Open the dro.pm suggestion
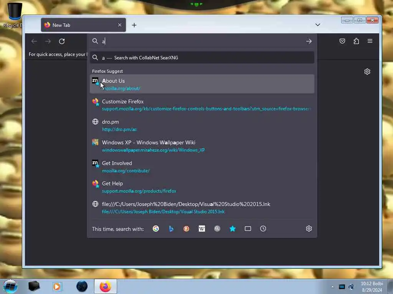Viewport: 393px width, 294px height. [202, 125]
